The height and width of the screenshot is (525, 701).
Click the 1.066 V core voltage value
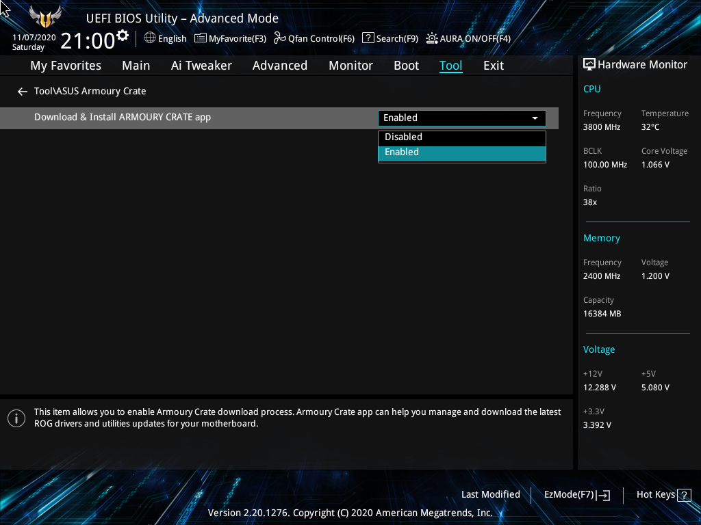[655, 165]
